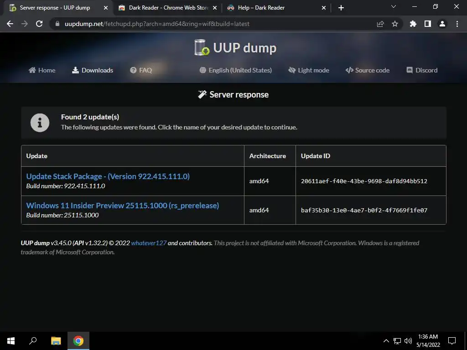
Task: Open the Windows Start menu
Action: [11, 341]
